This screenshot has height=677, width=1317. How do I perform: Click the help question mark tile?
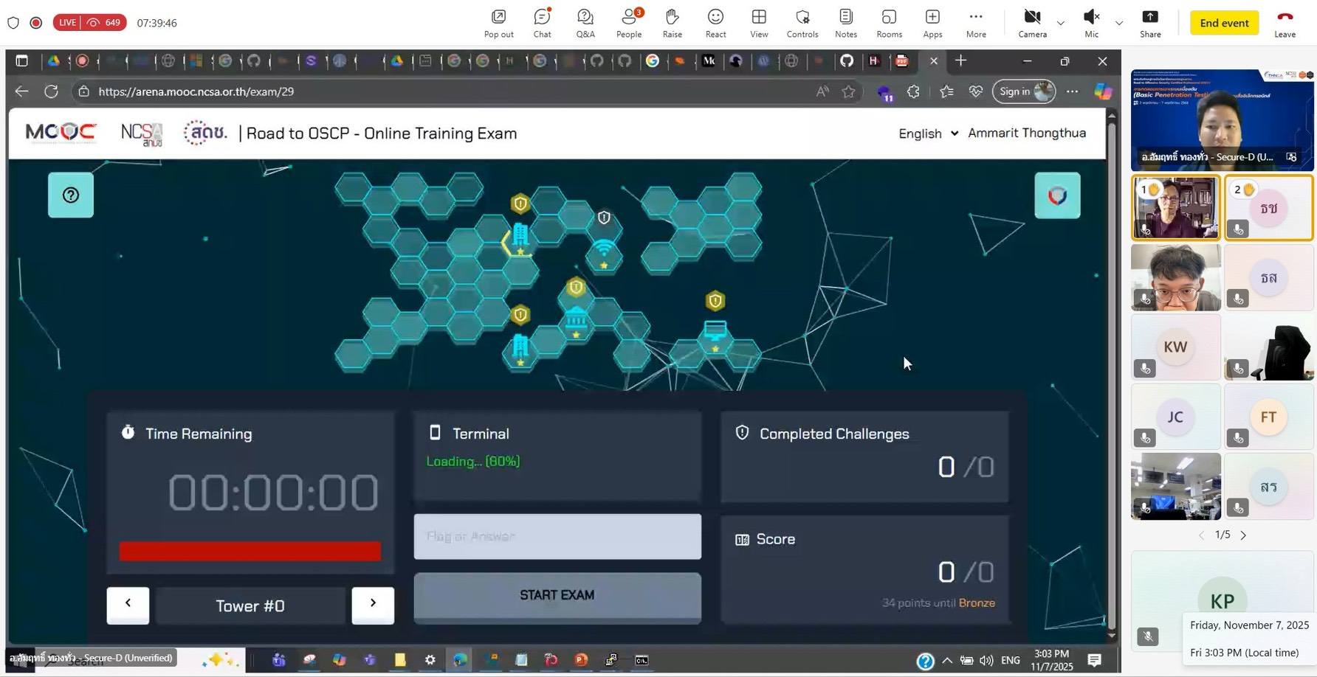(71, 195)
